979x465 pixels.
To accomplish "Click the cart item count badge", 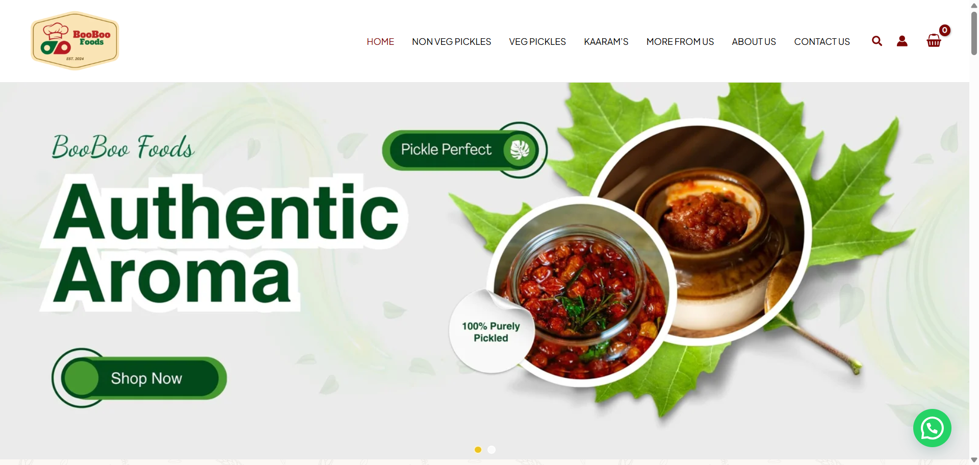I will coord(945,30).
